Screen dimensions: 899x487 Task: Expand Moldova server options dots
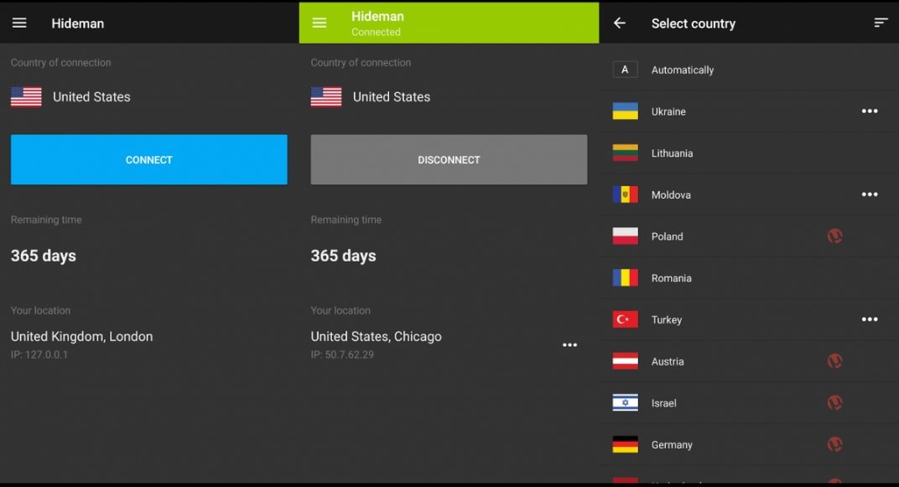click(870, 194)
